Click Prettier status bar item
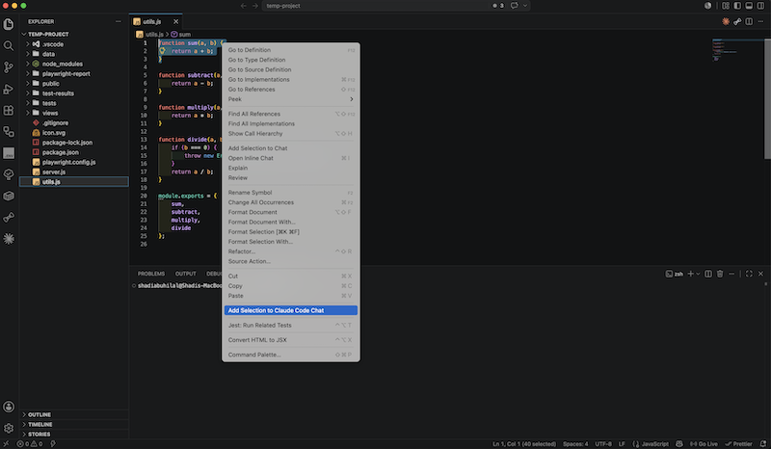771x449 pixels. pos(738,444)
